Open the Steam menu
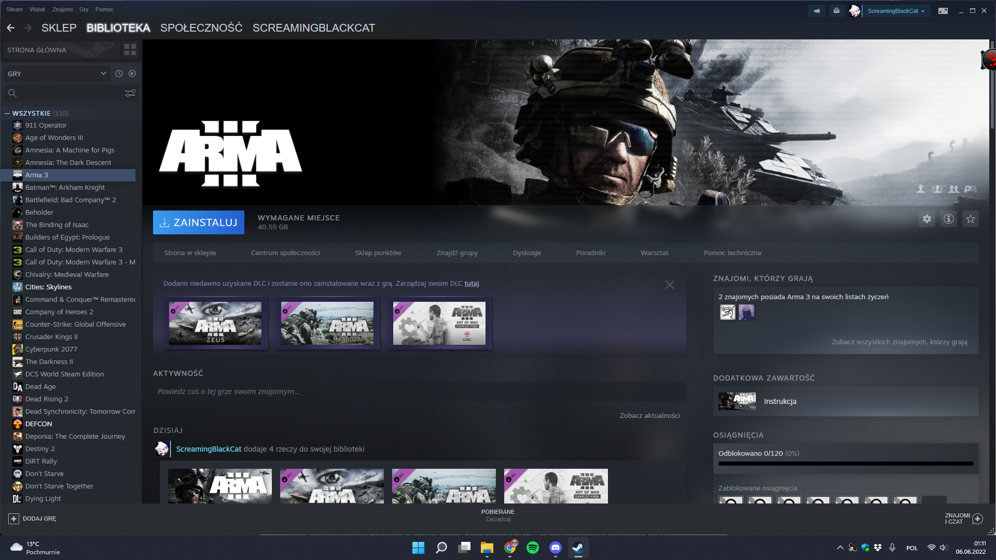Screen dimensions: 996x560 (x=15, y=9)
